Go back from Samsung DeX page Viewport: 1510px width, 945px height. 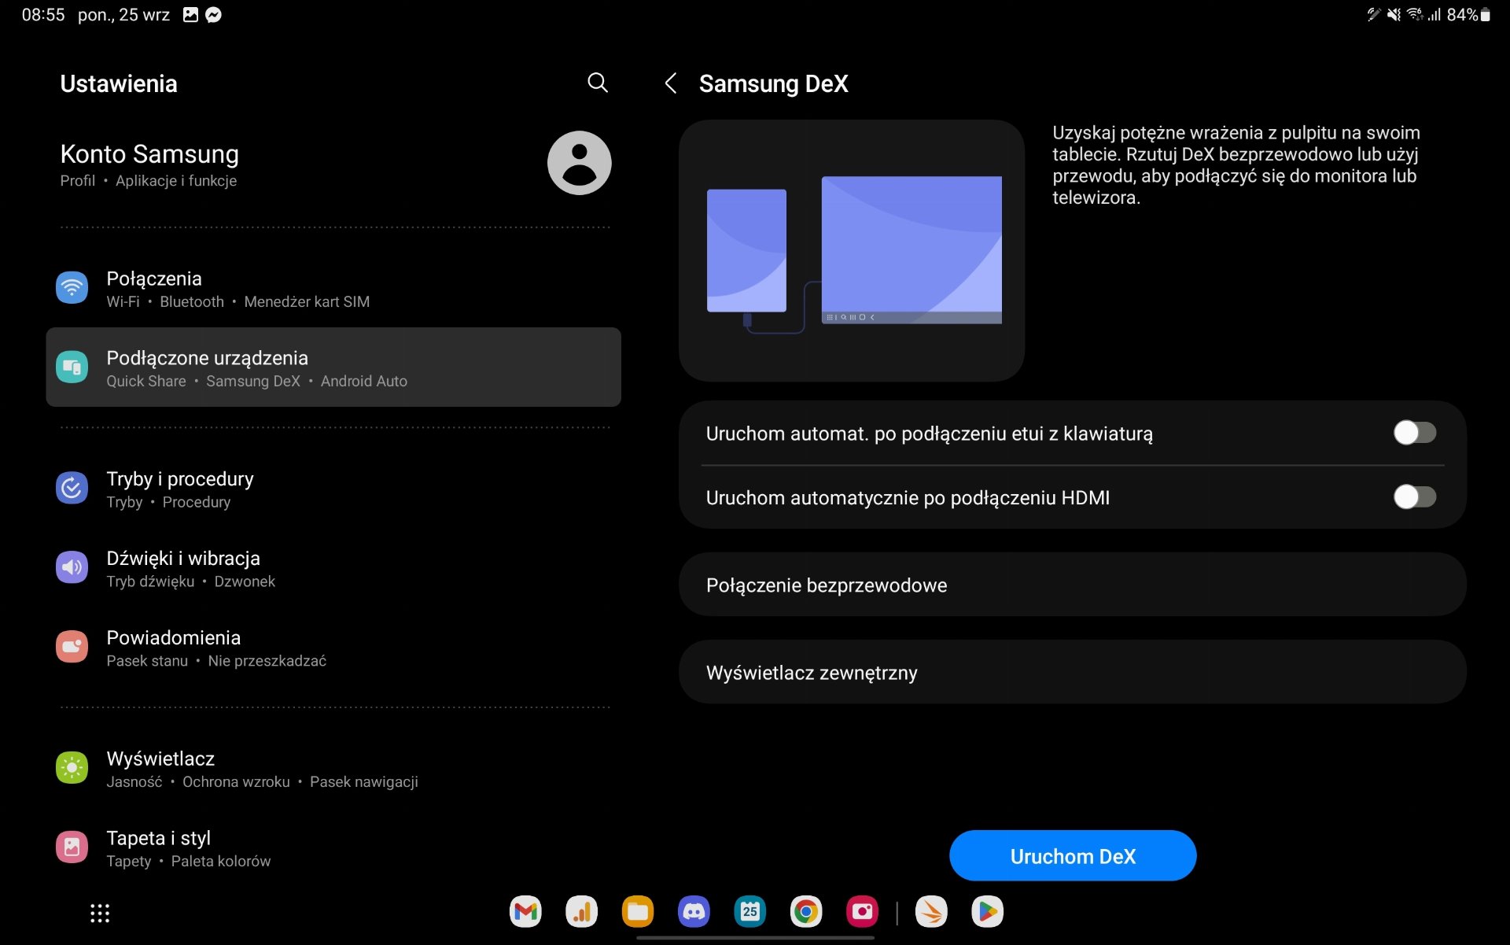tap(671, 83)
